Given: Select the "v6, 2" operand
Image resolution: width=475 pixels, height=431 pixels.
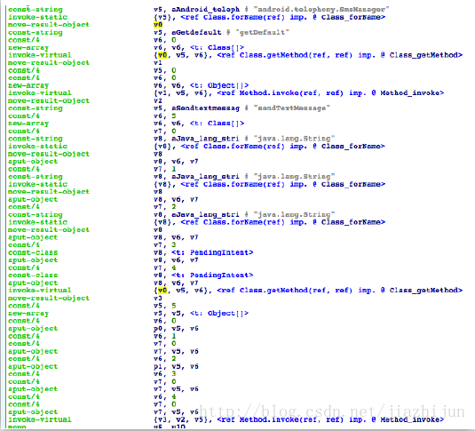Looking at the screenshot, I should (165, 359).
